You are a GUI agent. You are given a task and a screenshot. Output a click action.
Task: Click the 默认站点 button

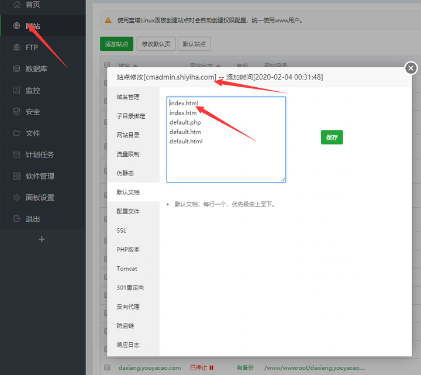(x=194, y=44)
